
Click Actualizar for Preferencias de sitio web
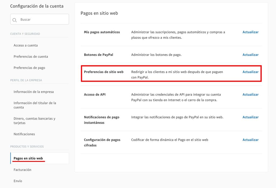[x=250, y=72]
